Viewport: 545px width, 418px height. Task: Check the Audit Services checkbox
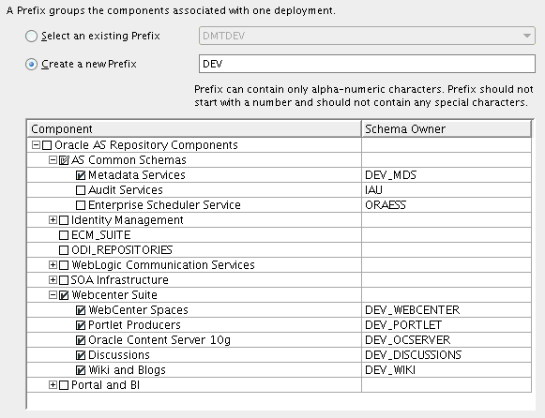(81, 190)
